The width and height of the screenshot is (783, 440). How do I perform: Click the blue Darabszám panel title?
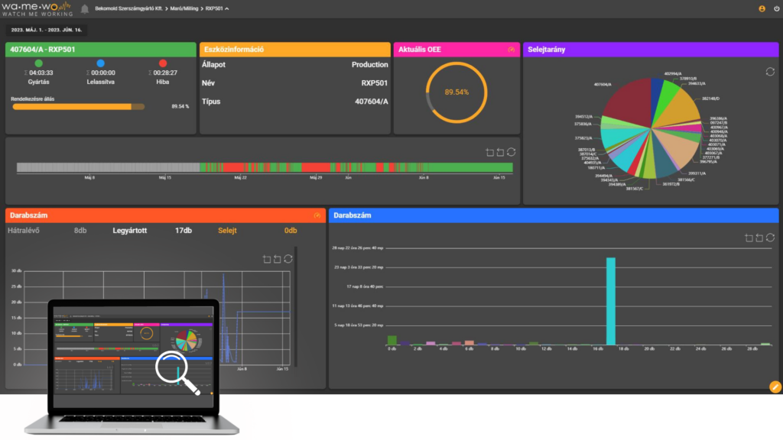pos(352,215)
